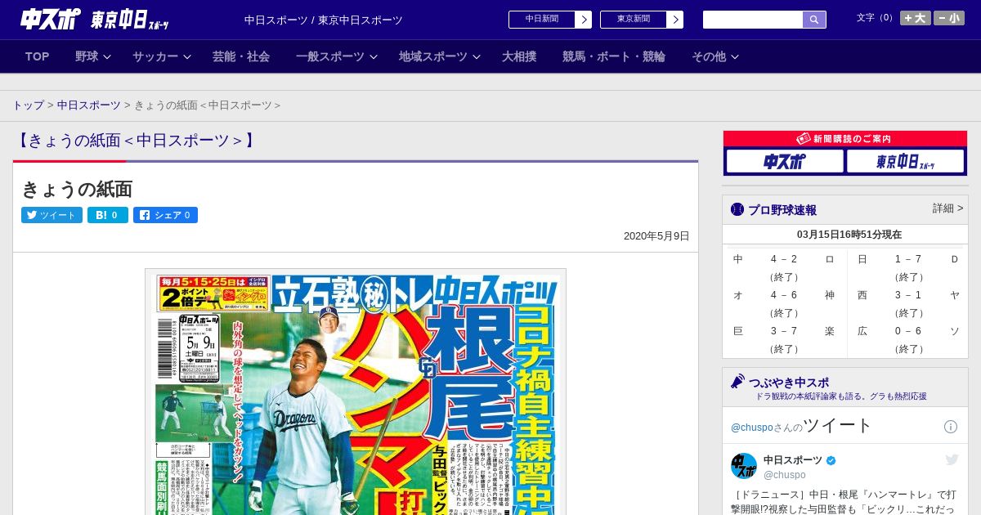The height and width of the screenshot is (515, 981).
Task: Select the 西 3-1 ヤ score row
Action: 907,304
